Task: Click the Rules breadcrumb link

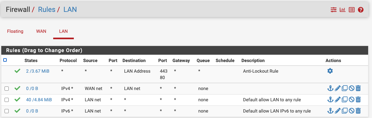Action: point(46,9)
